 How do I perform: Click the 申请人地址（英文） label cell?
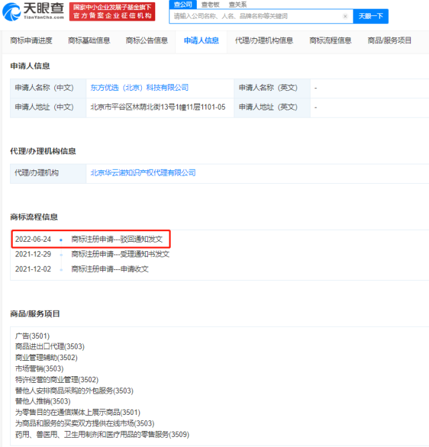coord(272,108)
